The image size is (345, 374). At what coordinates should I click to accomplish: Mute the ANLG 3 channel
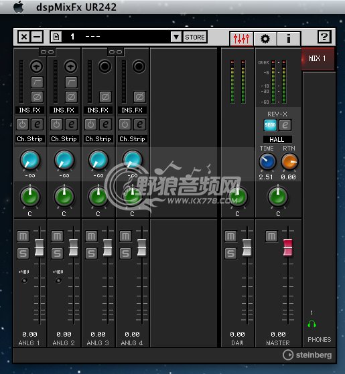coord(91,236)
